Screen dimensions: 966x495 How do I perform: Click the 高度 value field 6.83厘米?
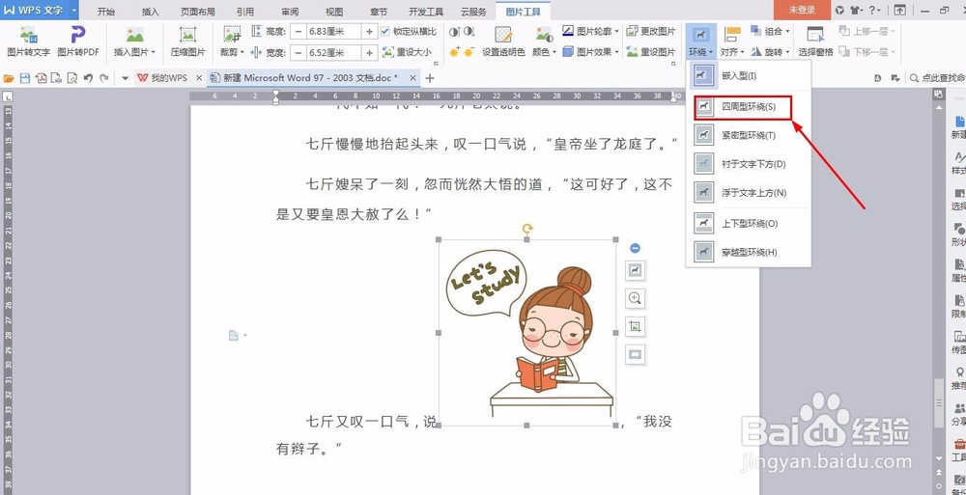click(334, 32)
